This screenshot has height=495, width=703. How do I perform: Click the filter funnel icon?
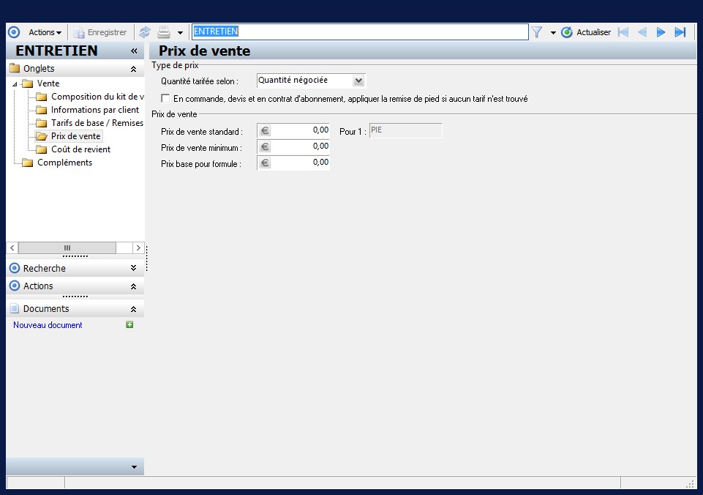tap(537, 32)
